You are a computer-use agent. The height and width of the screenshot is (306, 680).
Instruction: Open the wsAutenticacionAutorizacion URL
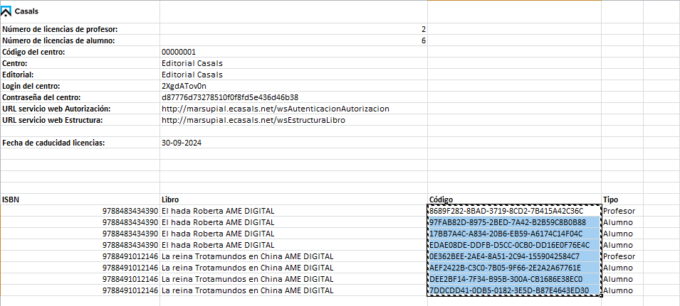click(x=275, y=109)
